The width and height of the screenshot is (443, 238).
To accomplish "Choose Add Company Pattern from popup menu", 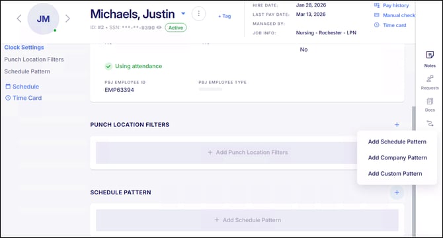I will pos(397,158).
